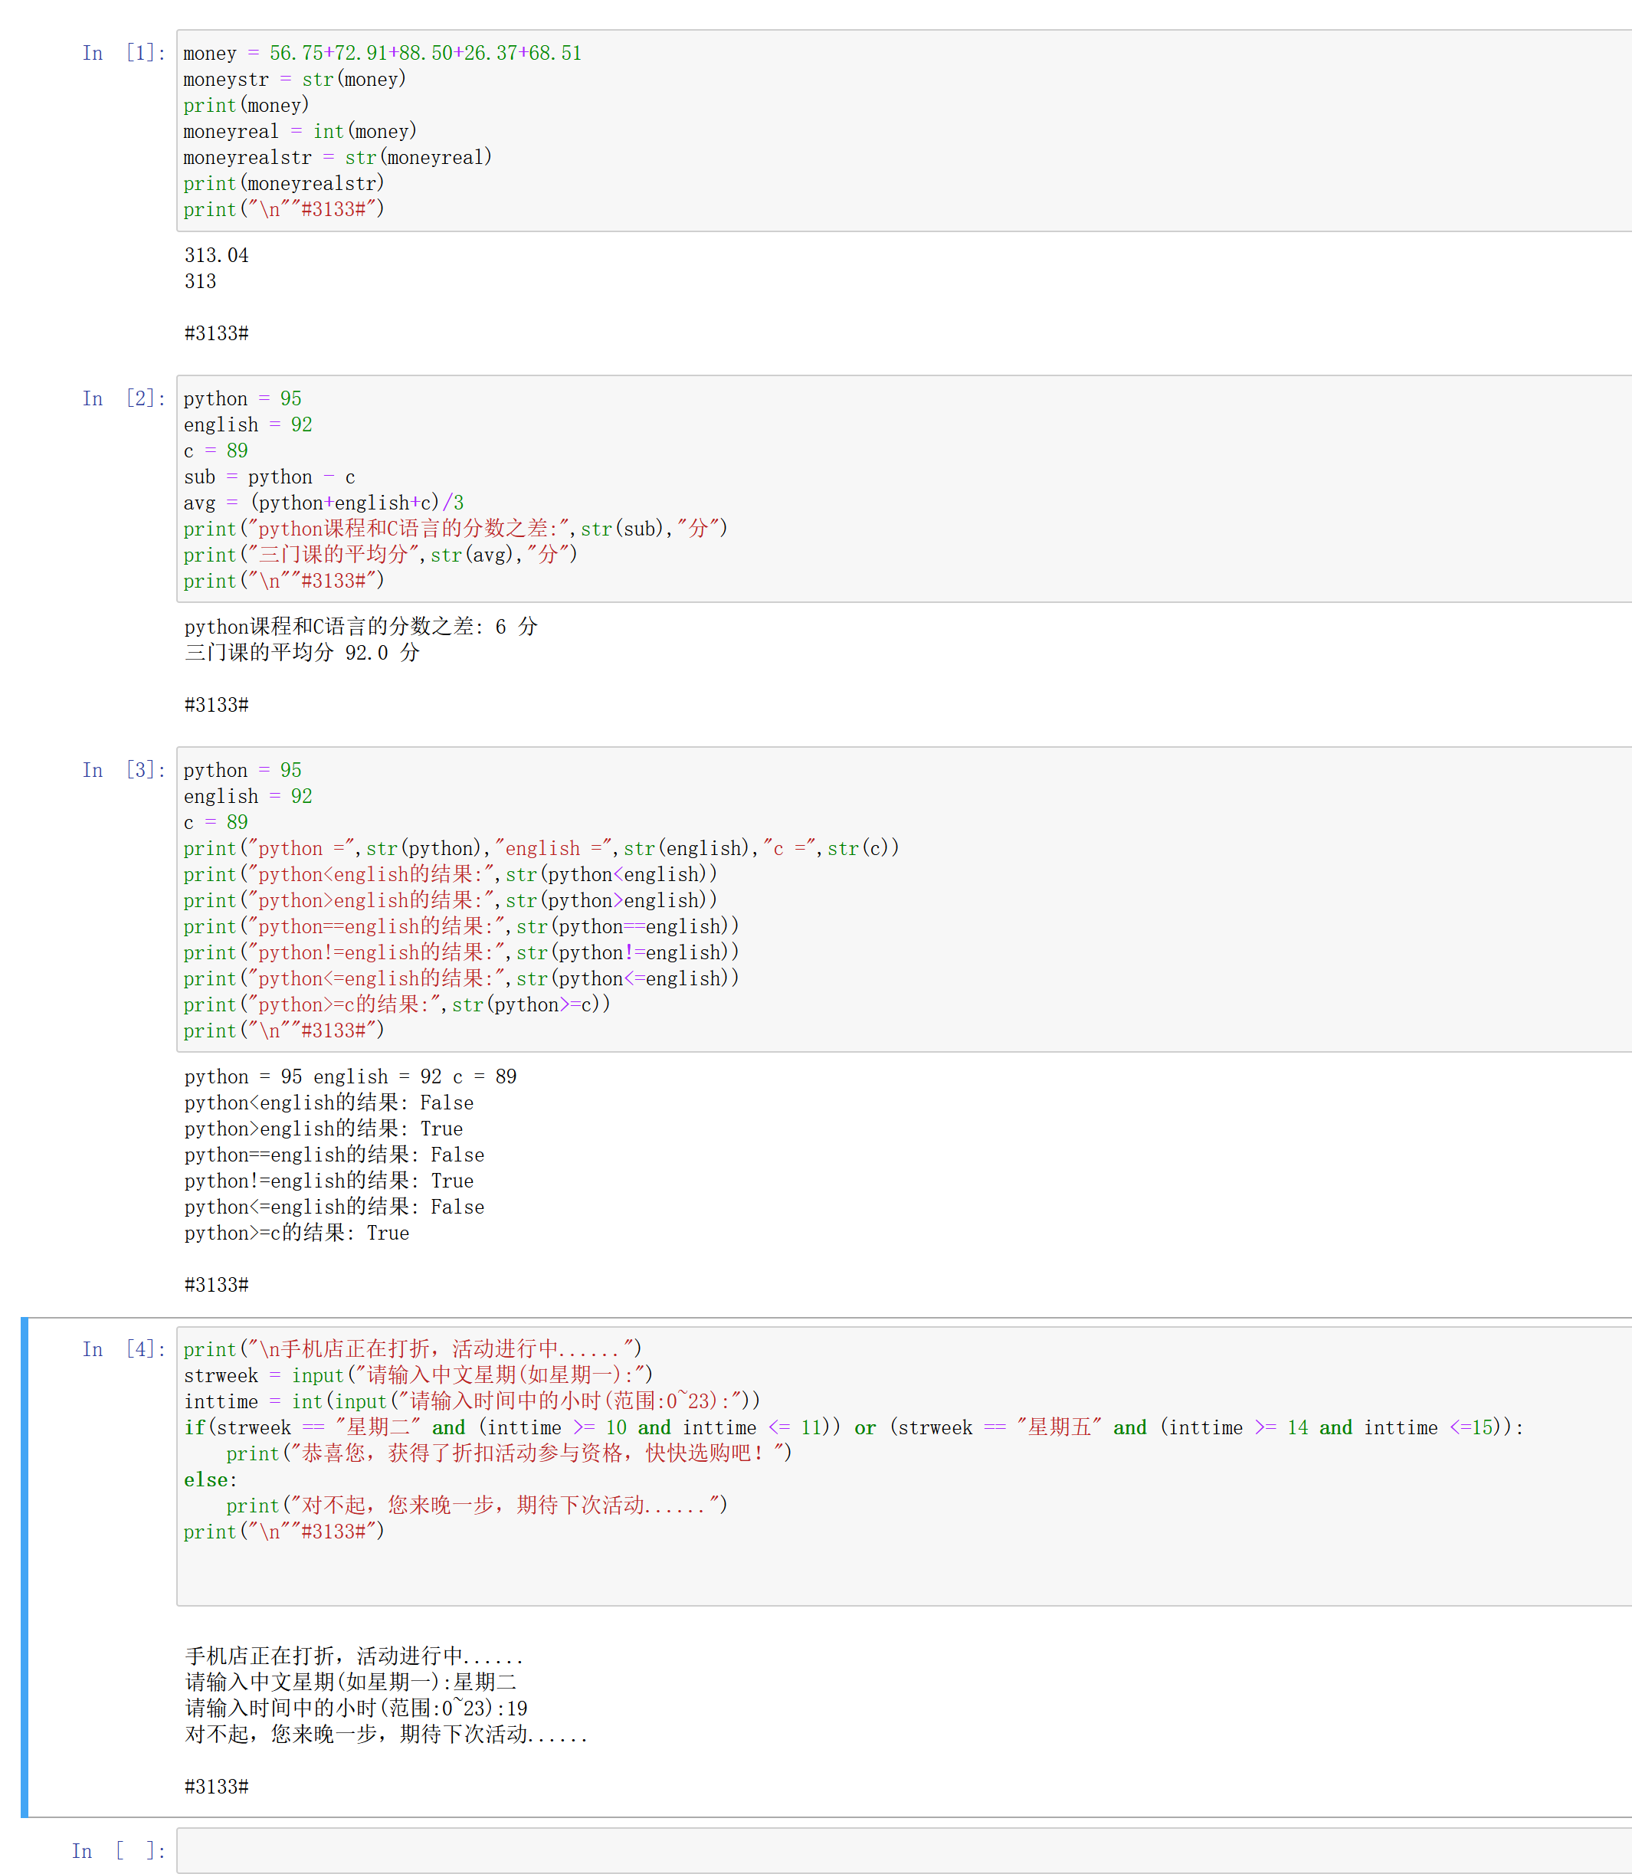Click the '313.04' output text
The height and width of the screenshot is (1874, 1632).
(x=216, y=255)
